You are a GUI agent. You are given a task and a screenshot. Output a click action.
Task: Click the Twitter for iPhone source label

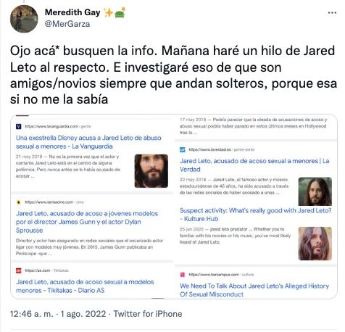click(x=148, y=314)
